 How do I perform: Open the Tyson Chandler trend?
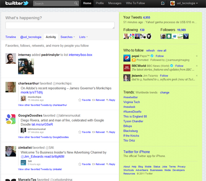(133, 121)
